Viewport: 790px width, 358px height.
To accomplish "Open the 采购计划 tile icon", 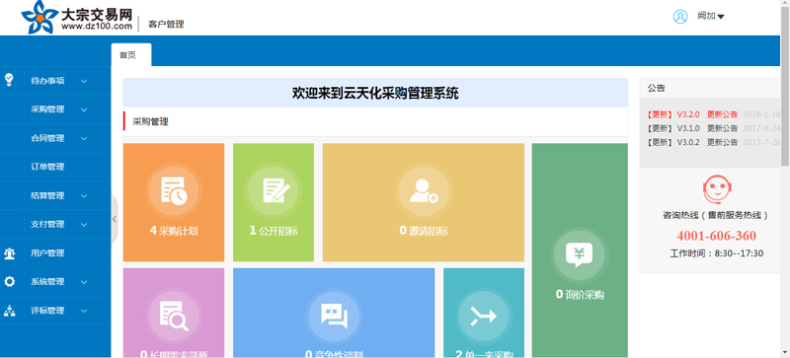I will [174, 191].
